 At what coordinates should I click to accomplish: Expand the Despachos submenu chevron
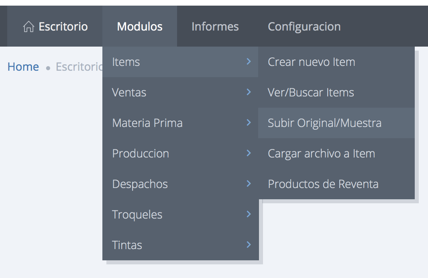tap(249, 184)
